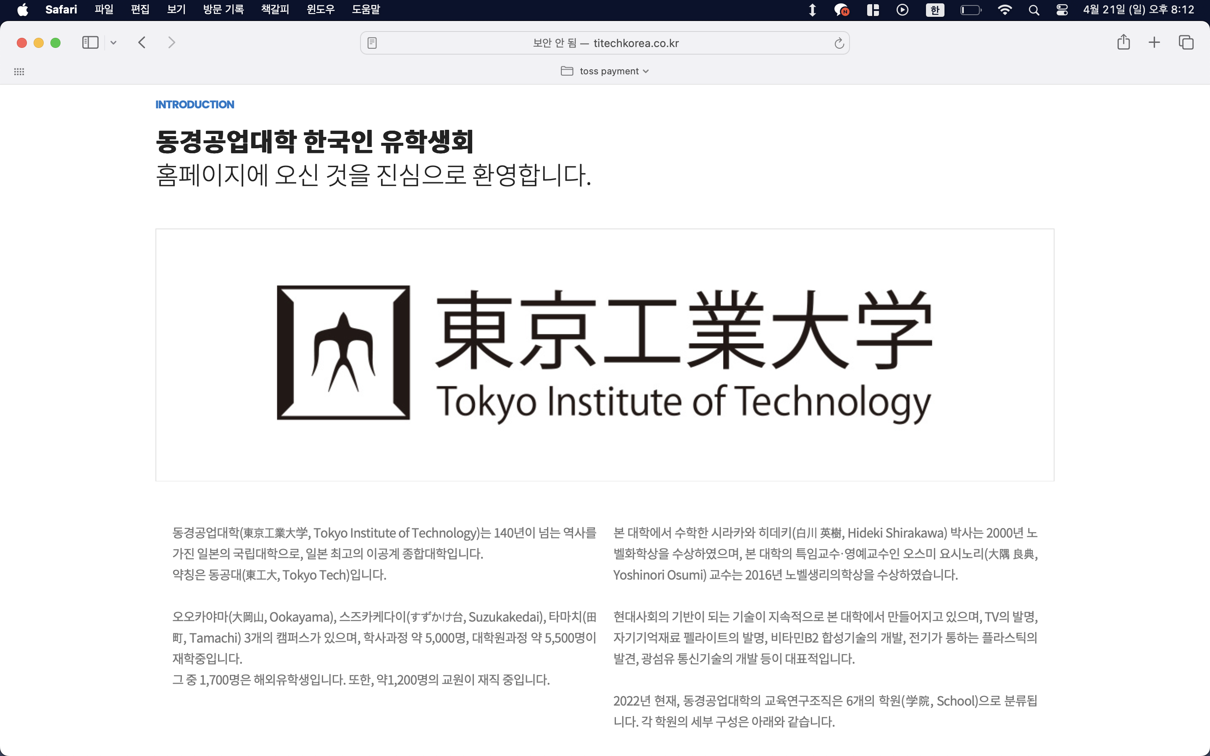1210x756 pixels.
Task: Click the forward navigation arrow
Action: (171, 42)
